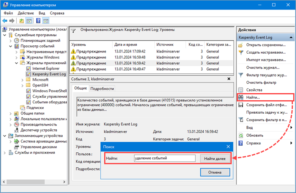
Task: Expand the Планировщик заданий node
Action: (11, 41)
